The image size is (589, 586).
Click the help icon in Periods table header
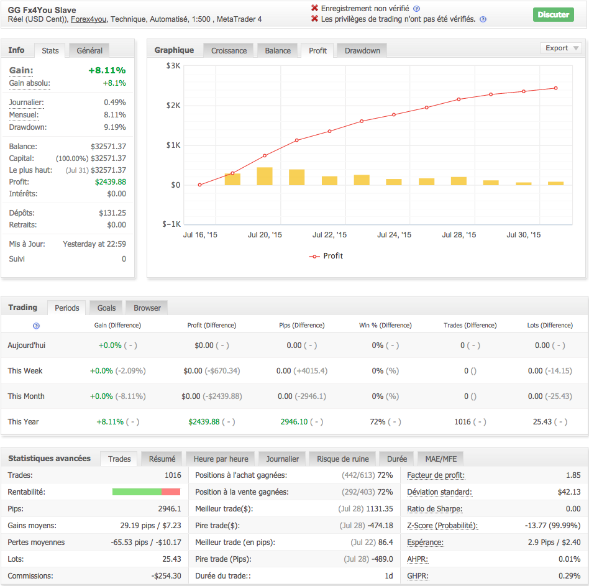pyautogui.click(x=36, y=326)
